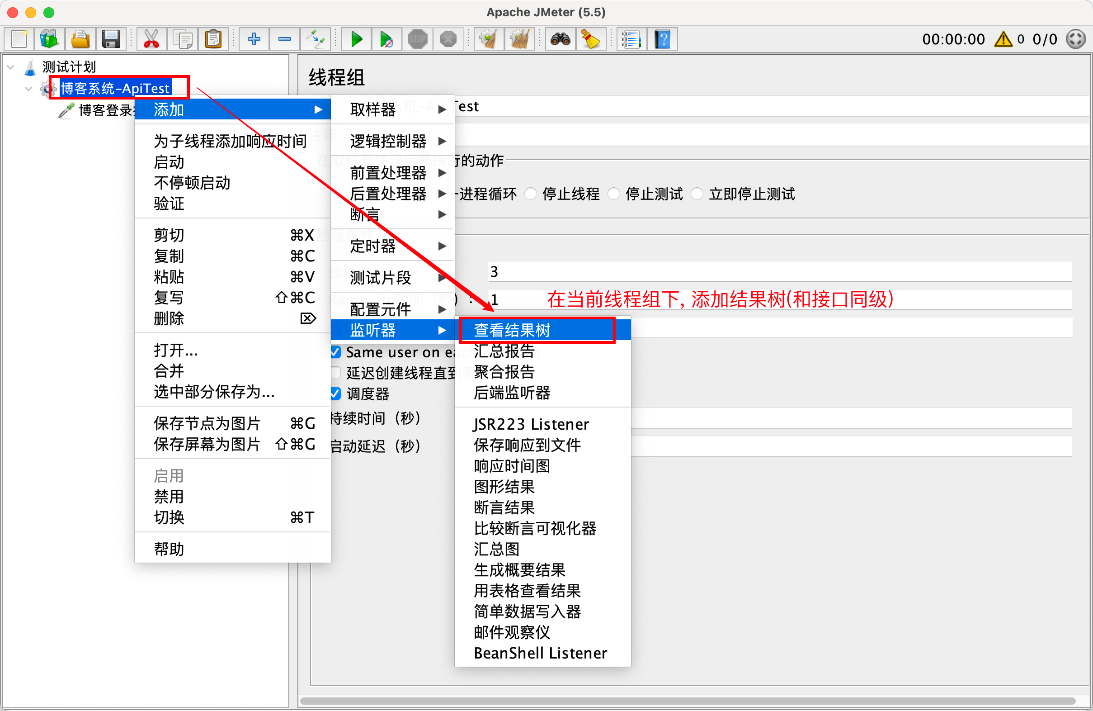This screenshot has height=711, width=1093.
Task: Click the Shutdown threads icon
Action: coord(448,39)
